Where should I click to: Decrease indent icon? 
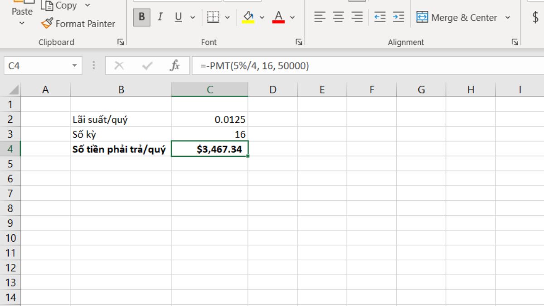380,17
